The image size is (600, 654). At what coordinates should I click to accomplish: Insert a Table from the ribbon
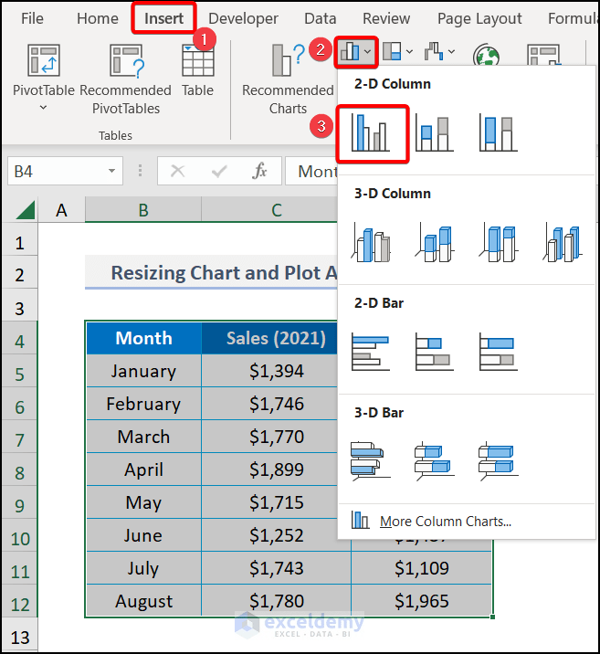tap(198, 70)
